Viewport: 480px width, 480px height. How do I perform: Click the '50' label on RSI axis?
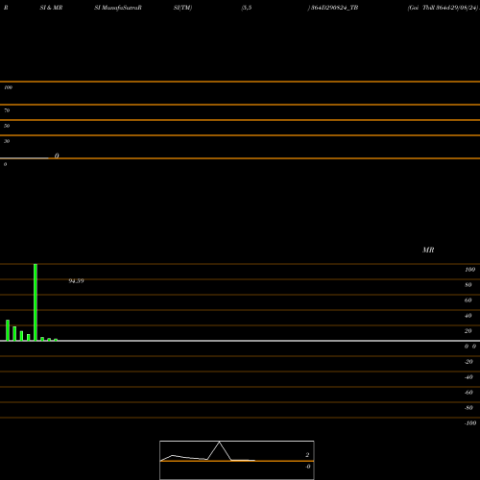(x=7, y=126)
